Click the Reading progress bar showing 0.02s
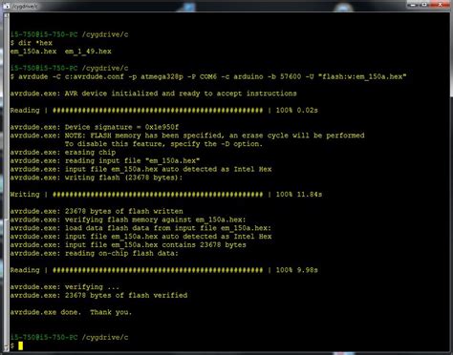Image resolution: width=453 pixels, height=355 pixels. pos(164,111)
